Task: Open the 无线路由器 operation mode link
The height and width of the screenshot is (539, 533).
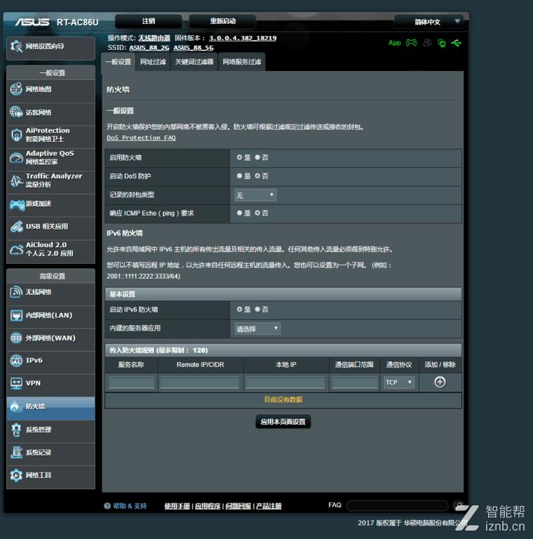Action: pyautogui.click(x=154, y=38)
